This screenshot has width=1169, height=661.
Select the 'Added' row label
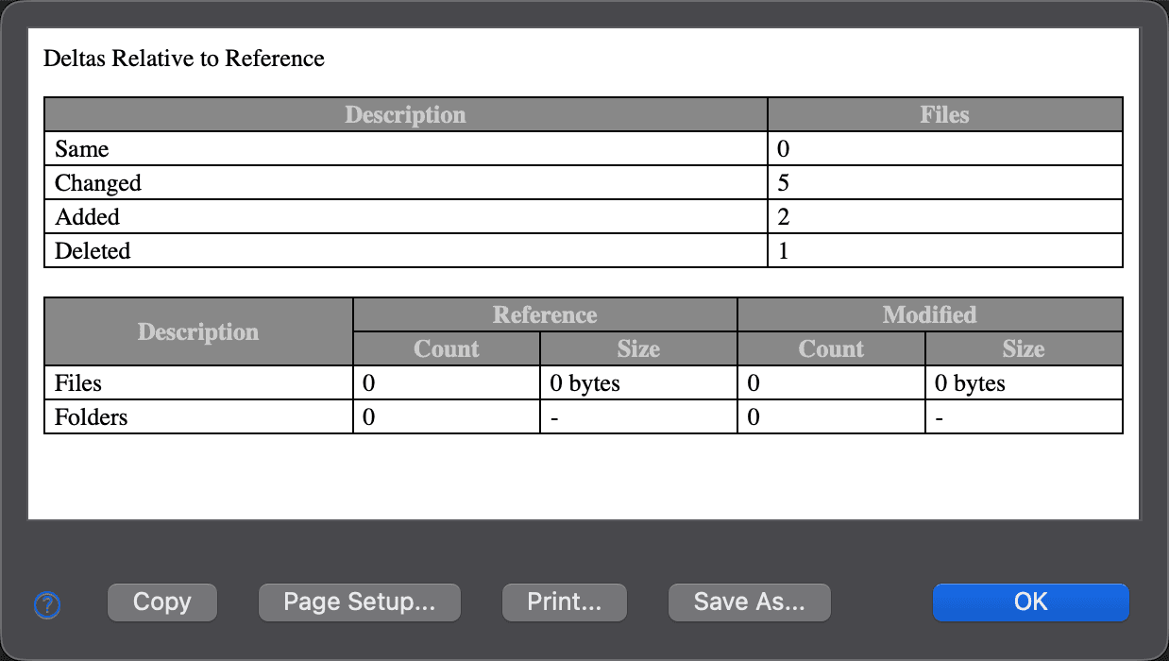[88, 217]
